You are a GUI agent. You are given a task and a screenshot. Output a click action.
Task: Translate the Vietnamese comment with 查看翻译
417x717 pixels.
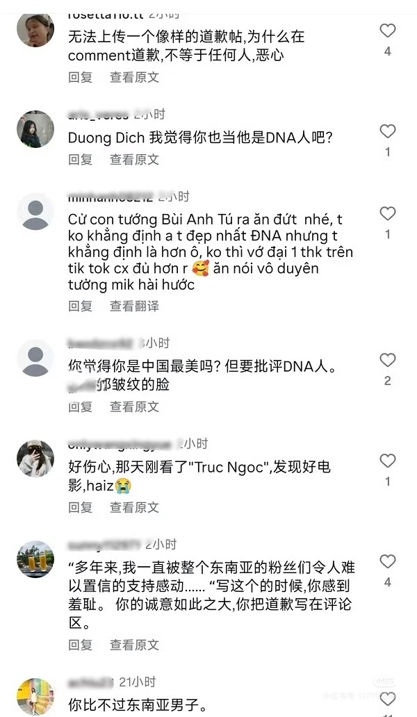134,306
